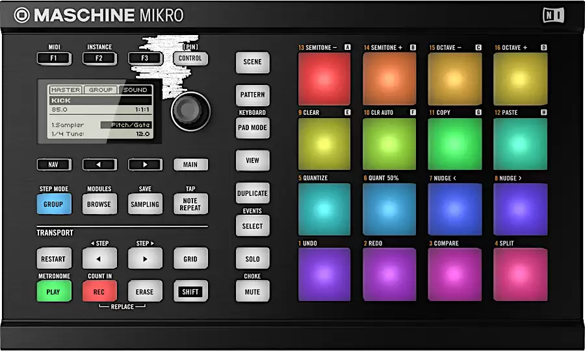Hit pad 5 Quantize pad
Screen dimensions: 585x351
pyautogui.click(x=324, y=209)
